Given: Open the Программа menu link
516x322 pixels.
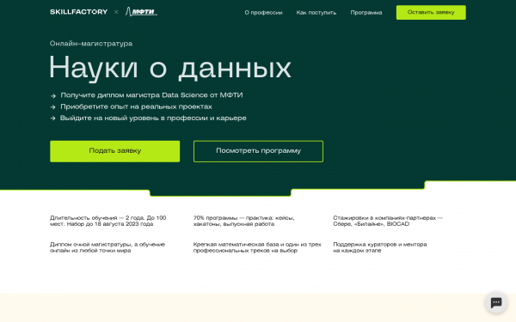Looking at the screenshot, I should pos(366,13).
